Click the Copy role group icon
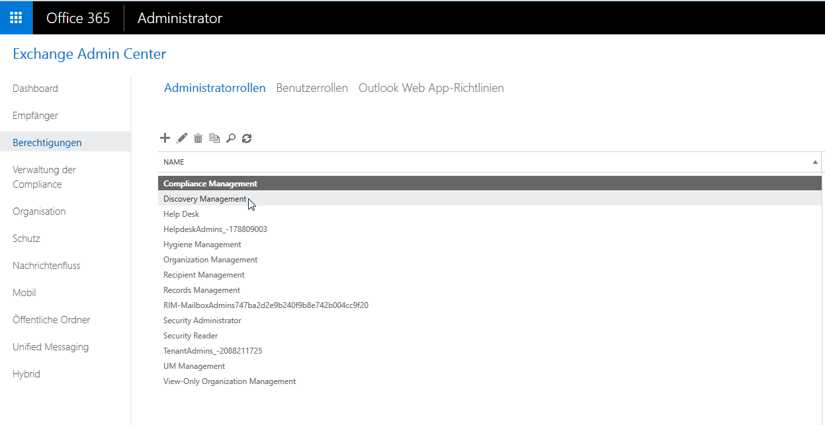 pos(214,138)
